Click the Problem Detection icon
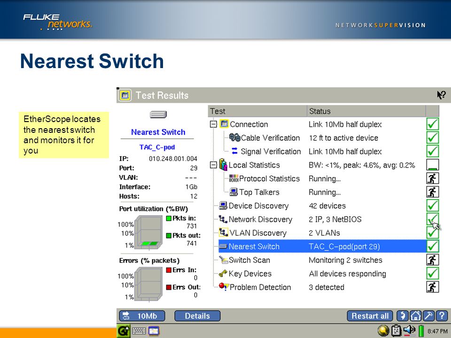The height and width of the screenshot is (338, 451). (x=224, y=286)
